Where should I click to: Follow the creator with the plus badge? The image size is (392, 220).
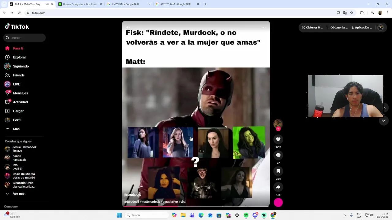[278, 129]
